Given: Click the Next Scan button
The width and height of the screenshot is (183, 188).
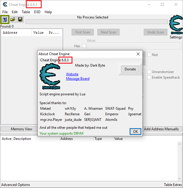Looking at the screenshot, I should click(109, 32).
